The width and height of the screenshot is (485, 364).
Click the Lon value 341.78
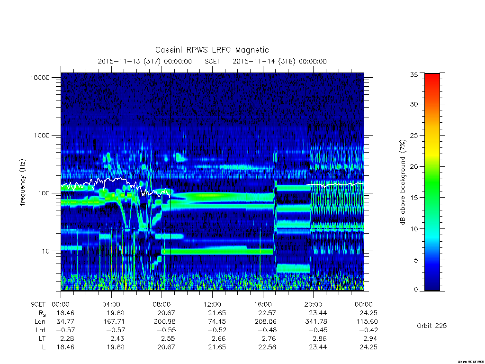(x=316, y=322)
